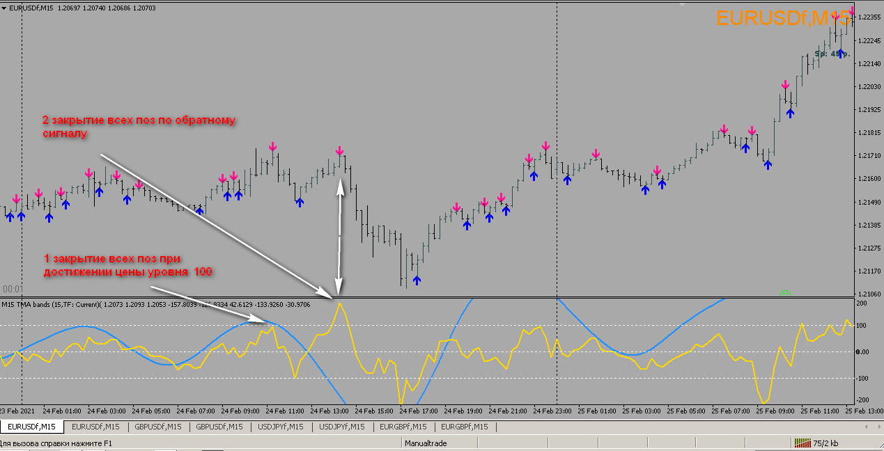The height and width of the screenshot is (451, 884).
Task: Click price level 1.21275 on the scale
Action: coord(869,248)
